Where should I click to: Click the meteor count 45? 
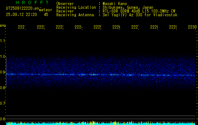(46, 15)
